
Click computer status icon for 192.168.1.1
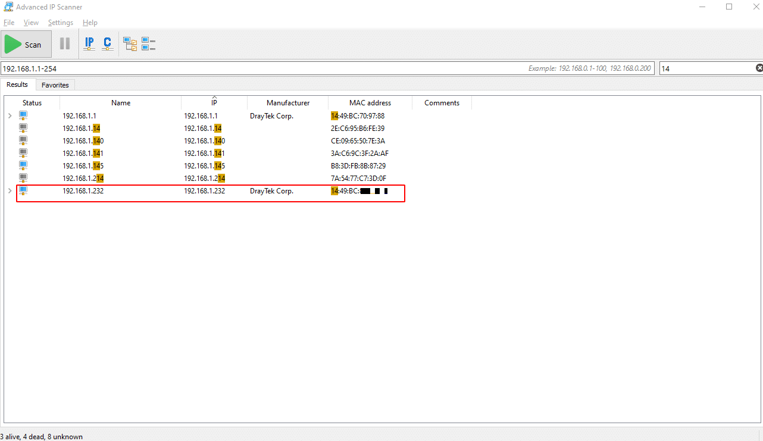23,115
